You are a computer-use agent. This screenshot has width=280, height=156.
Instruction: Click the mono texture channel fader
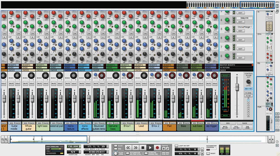(74, 98)
